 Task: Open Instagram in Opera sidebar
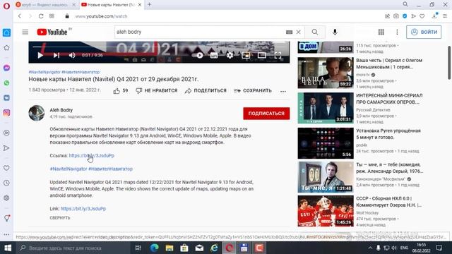tap(6, 113)
